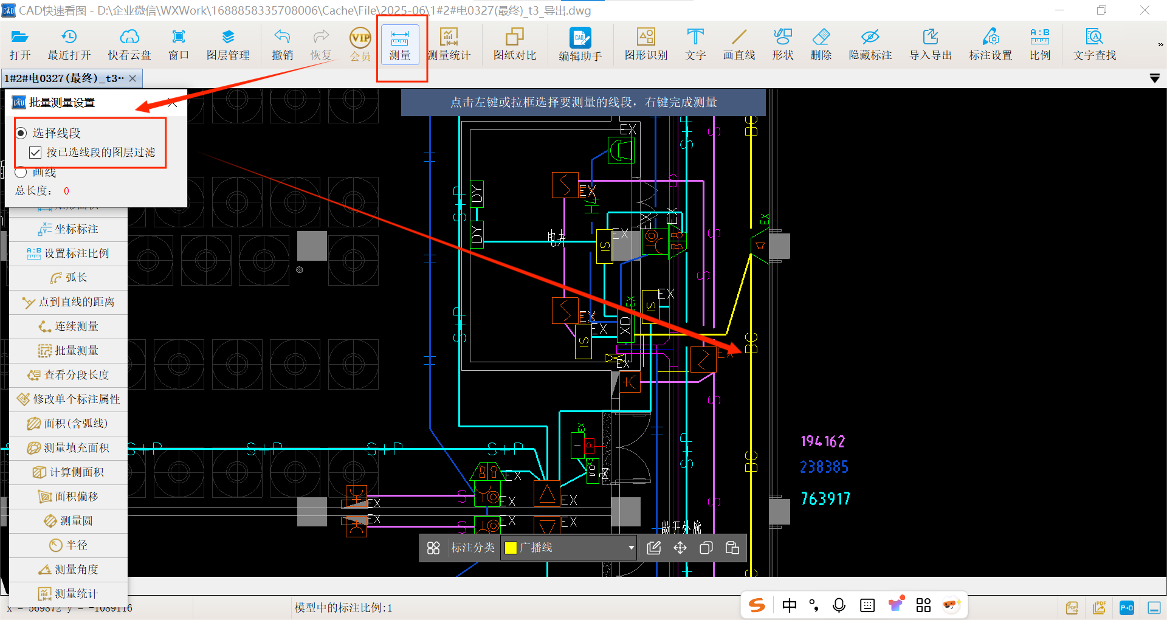Choose 查看分段长度 menu item
This screenshot has height=620, width=1167.
[x=68, y=375]
